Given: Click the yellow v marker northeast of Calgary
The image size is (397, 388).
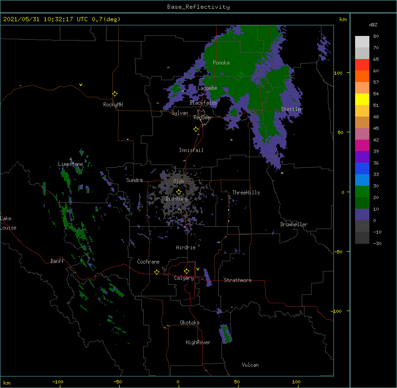Looking at the screenshot, I should [x=198, y=269].
